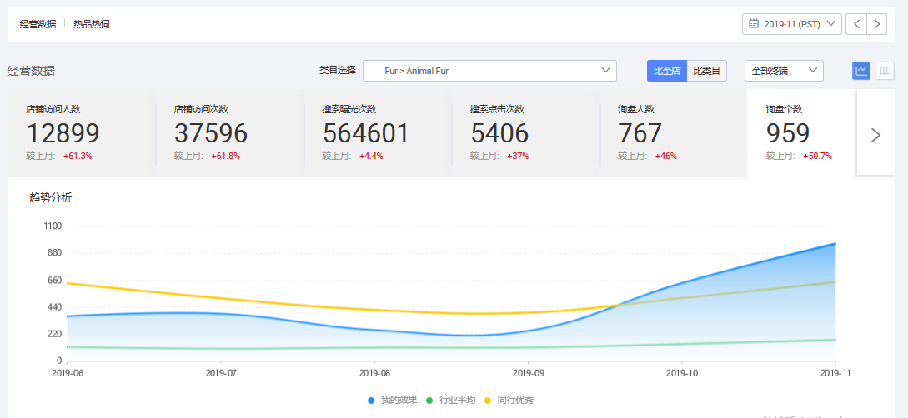This screenshot has height=418, width=908.
Task: Select 比类目 comparison button
Action: tap(707, 71)
